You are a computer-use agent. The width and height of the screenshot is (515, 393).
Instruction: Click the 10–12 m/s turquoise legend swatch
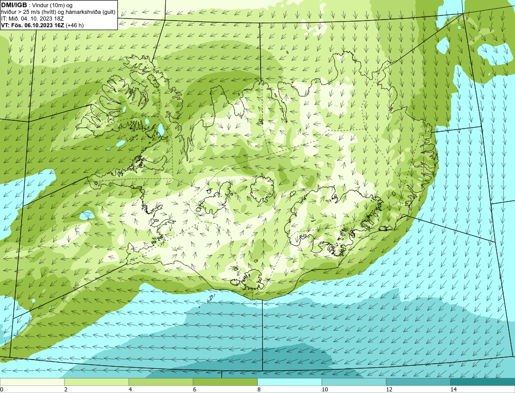coord(354,382)
